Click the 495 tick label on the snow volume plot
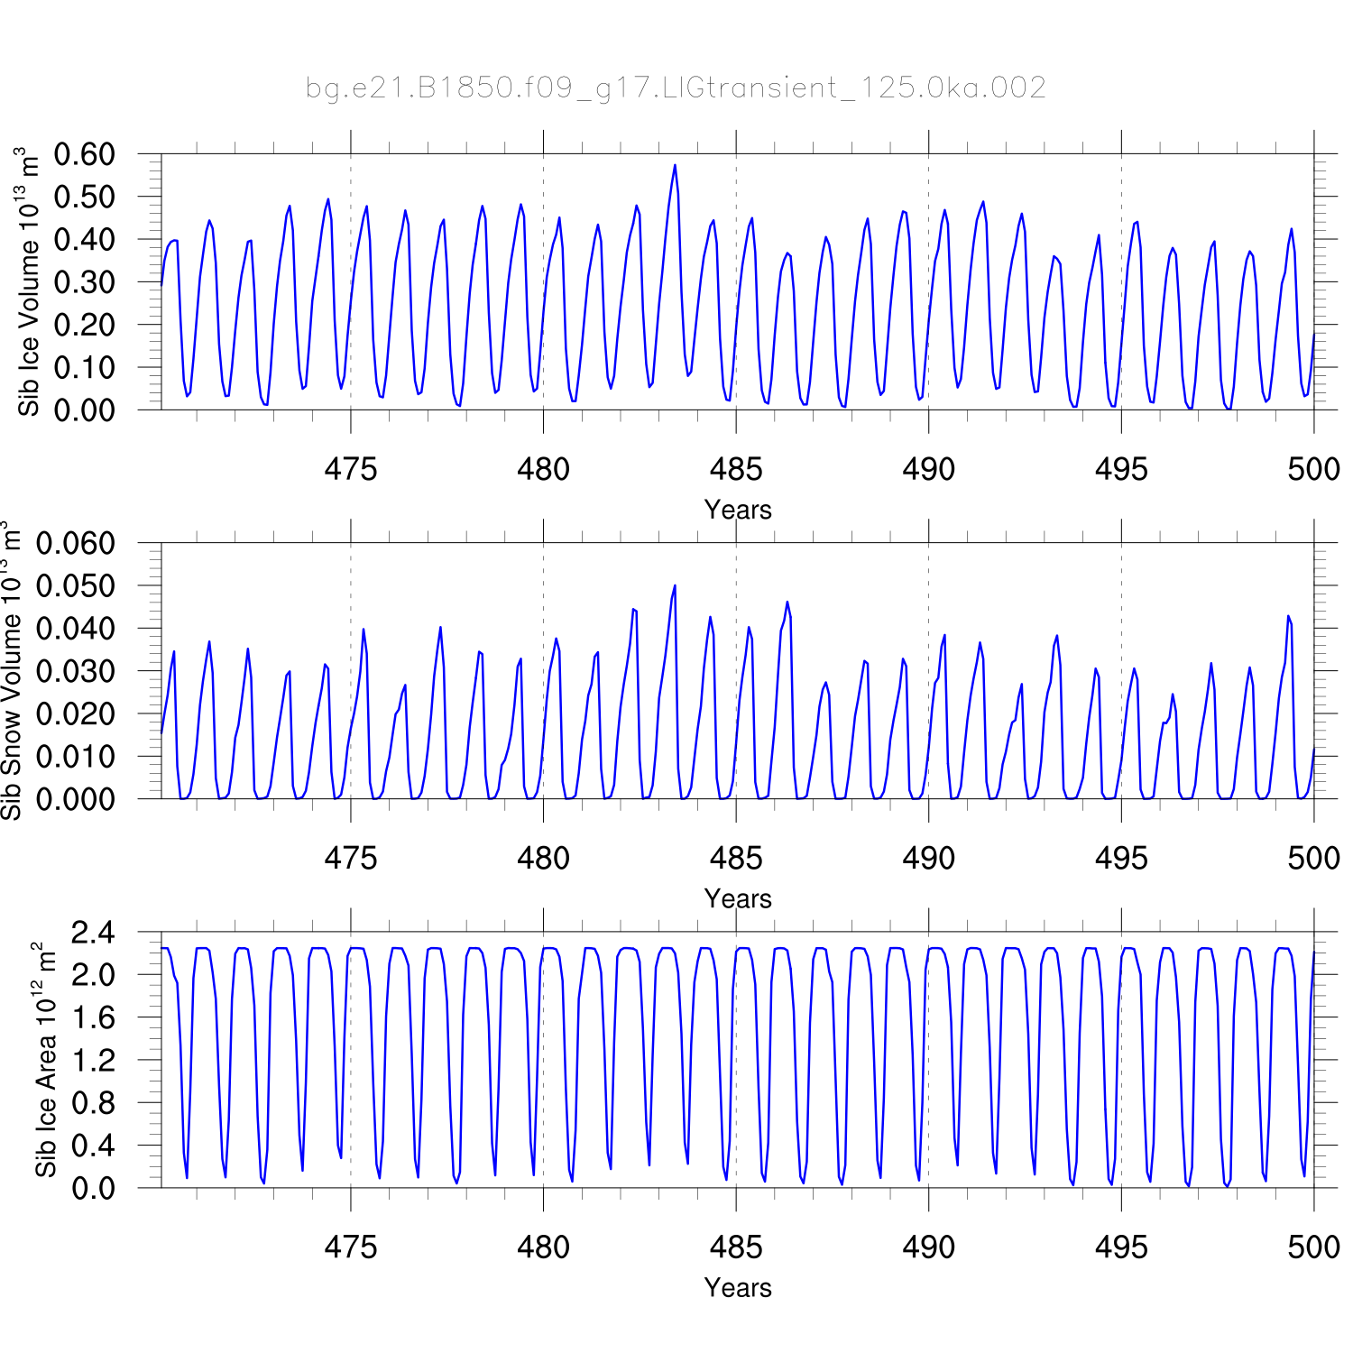This screenshot has height=1353, width=1353. coord(1121,858)
